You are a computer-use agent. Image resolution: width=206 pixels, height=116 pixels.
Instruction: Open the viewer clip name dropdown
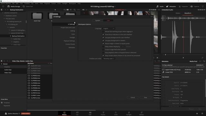coord(121,10)
